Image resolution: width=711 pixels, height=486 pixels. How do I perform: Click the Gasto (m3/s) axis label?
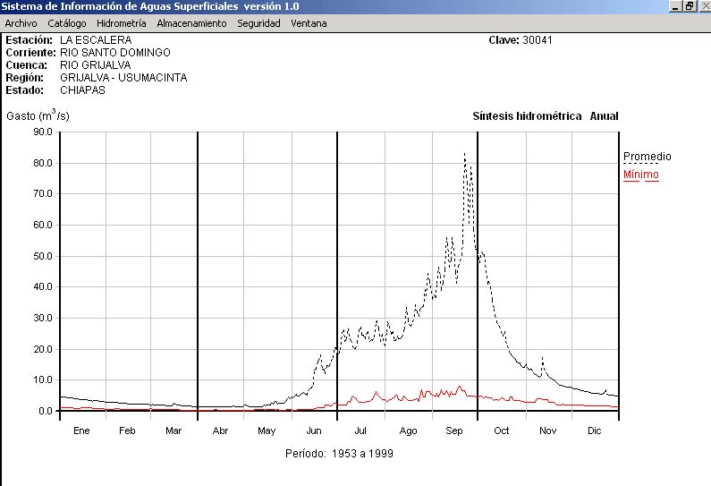tap(38, 116)
